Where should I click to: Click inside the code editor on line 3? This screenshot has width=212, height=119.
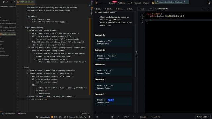179,18
